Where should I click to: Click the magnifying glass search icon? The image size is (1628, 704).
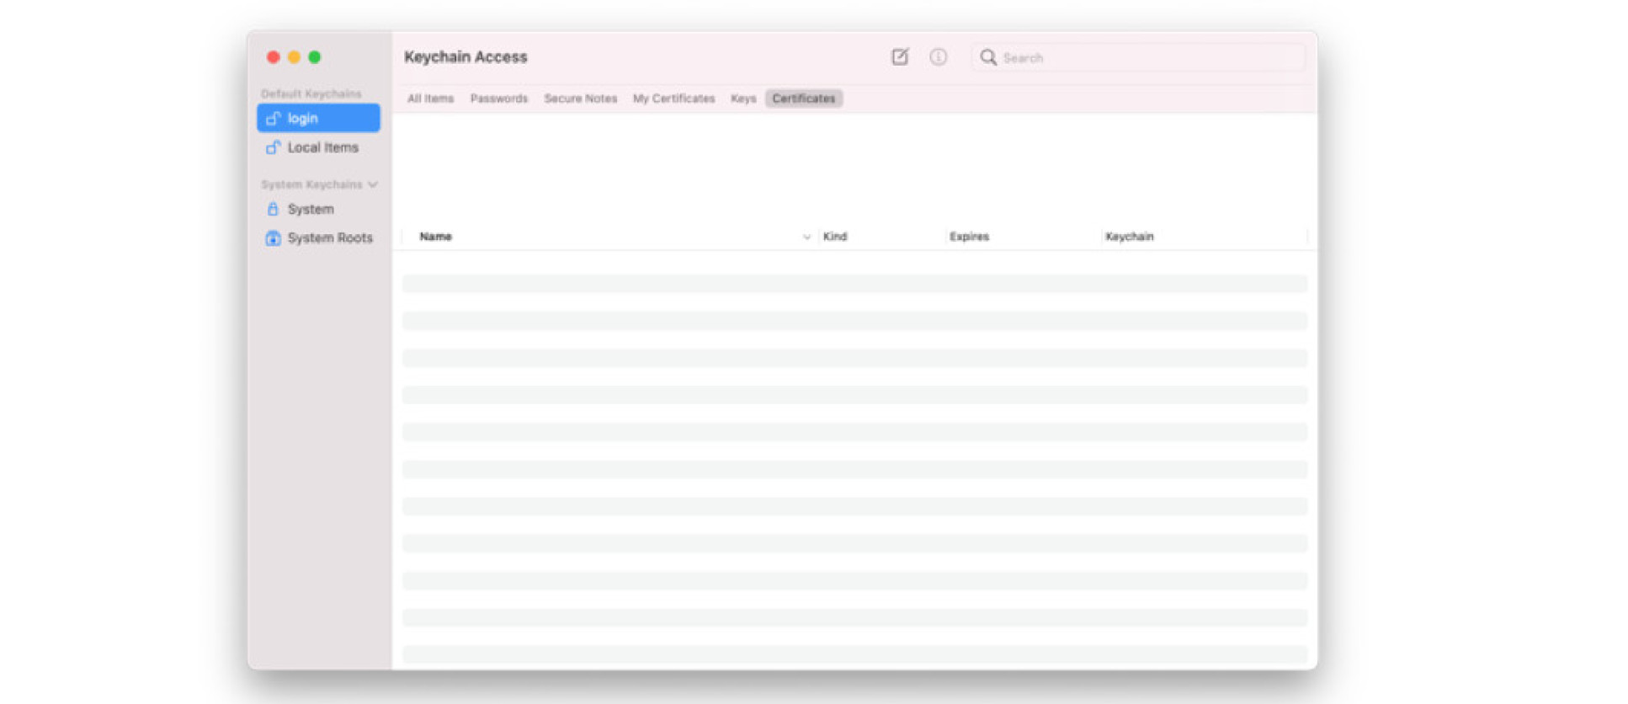988,57
